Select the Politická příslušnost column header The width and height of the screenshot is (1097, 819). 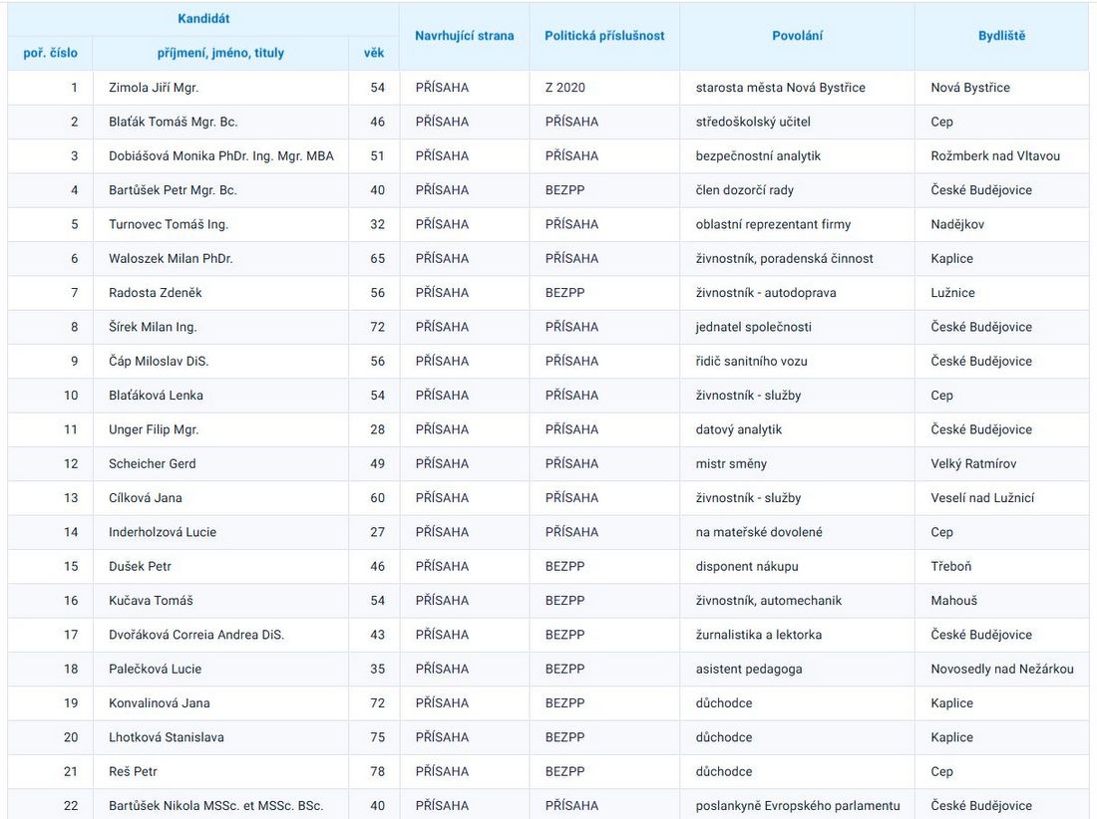pyautogui.click(x=604, y=36)
